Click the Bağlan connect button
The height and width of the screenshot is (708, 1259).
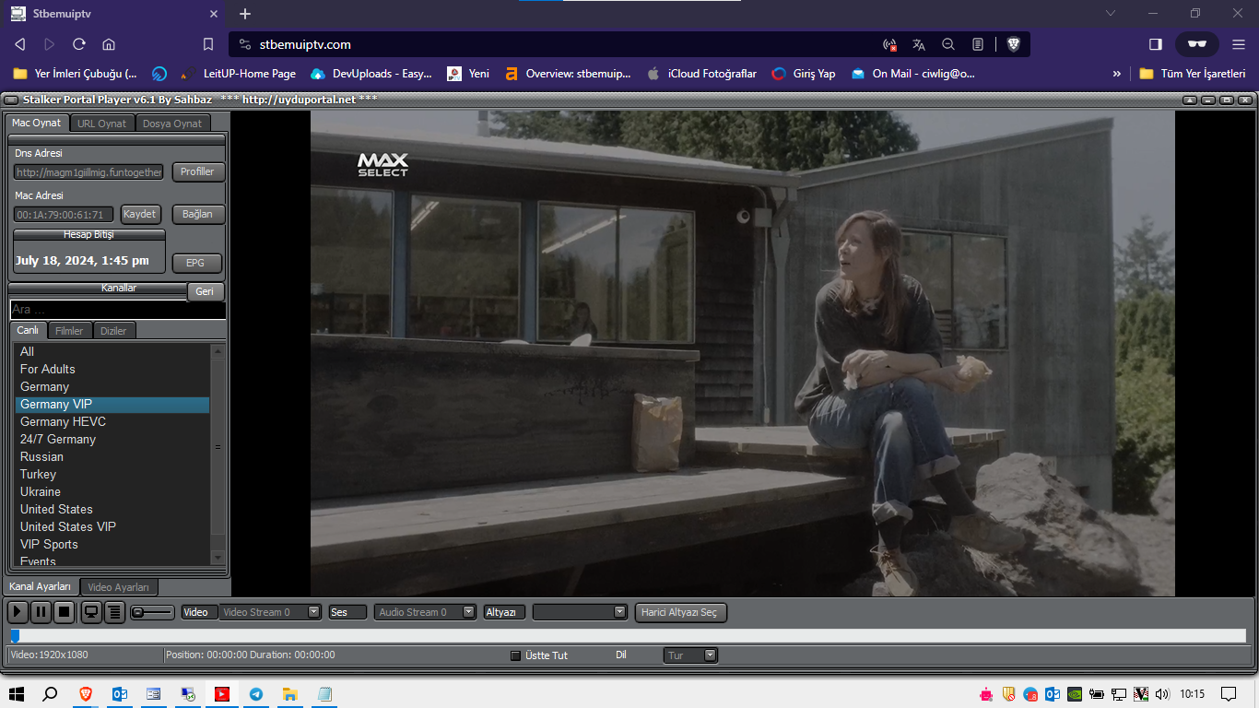(x=197, y=214)
